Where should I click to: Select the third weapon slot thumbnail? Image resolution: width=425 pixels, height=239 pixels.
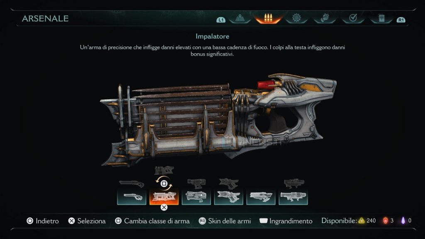196,197
